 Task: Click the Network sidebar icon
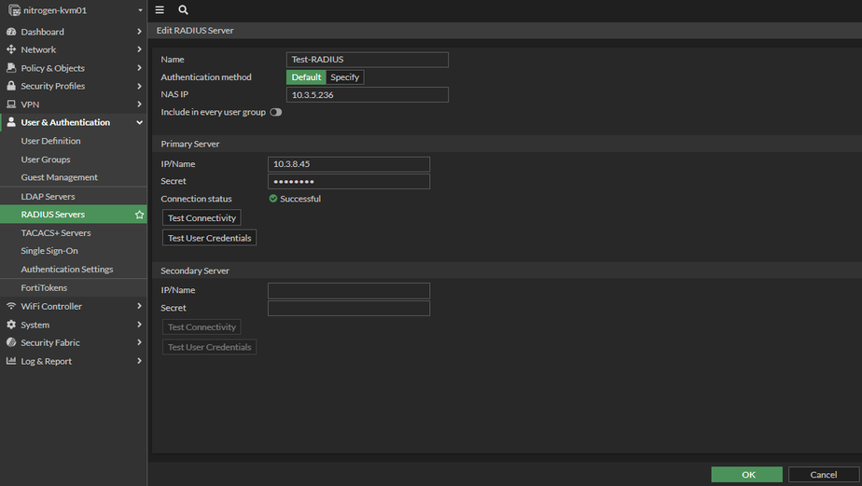(11, 49)
